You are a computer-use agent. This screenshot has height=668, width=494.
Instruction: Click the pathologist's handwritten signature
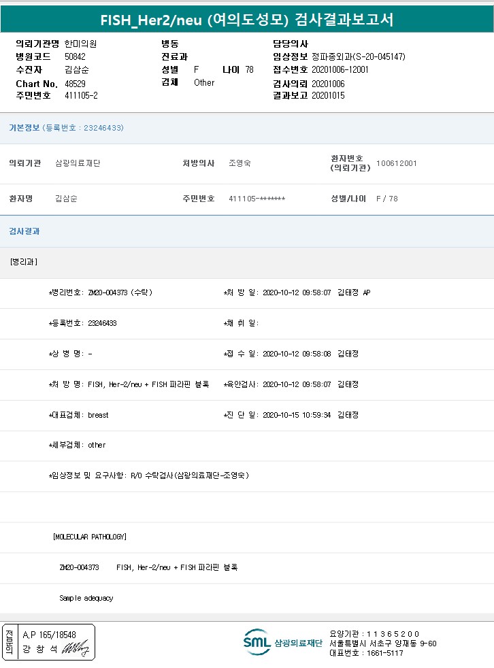(74, 649)
